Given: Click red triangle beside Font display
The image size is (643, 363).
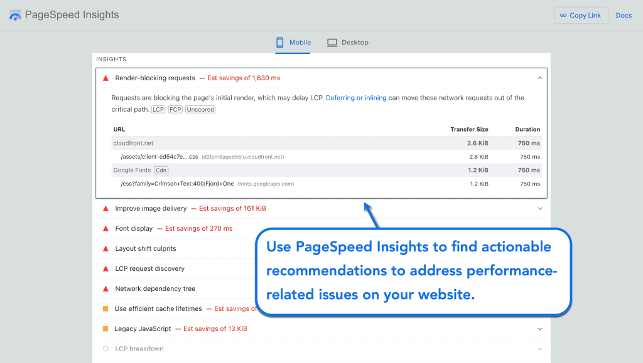Looking at the screenshot, I should coord(105,229).
